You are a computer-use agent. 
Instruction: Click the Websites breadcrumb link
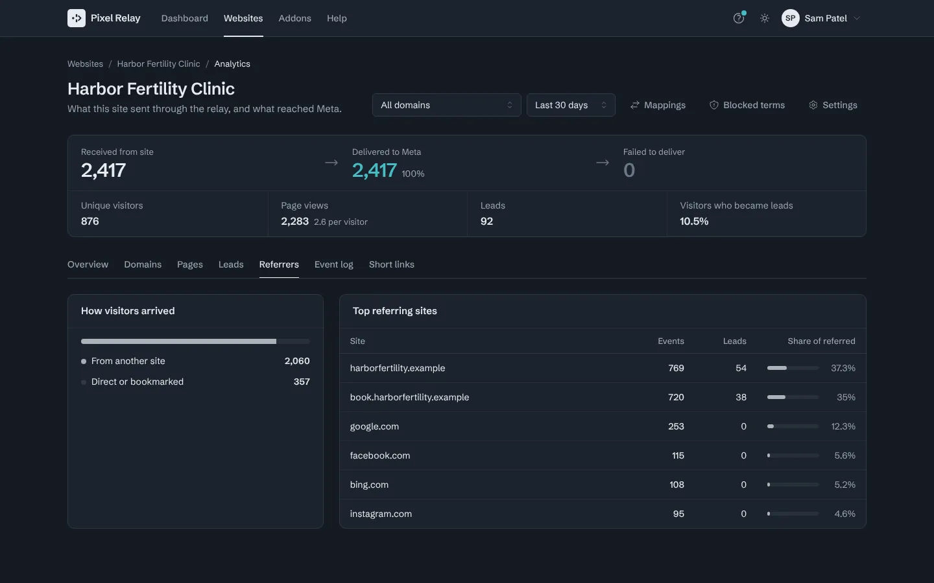pyautogui.click(x=85, y=63)
